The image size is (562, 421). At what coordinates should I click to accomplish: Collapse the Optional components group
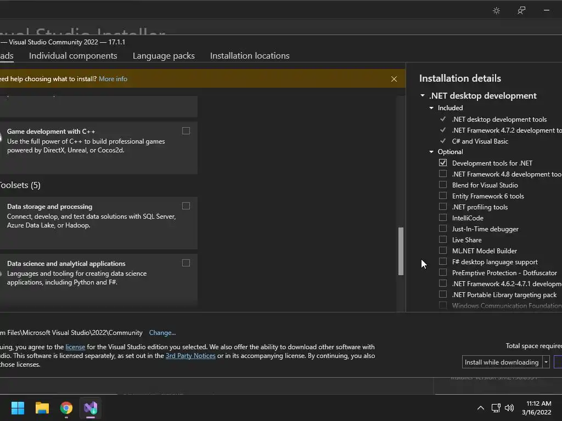click(x=431, y=152)
